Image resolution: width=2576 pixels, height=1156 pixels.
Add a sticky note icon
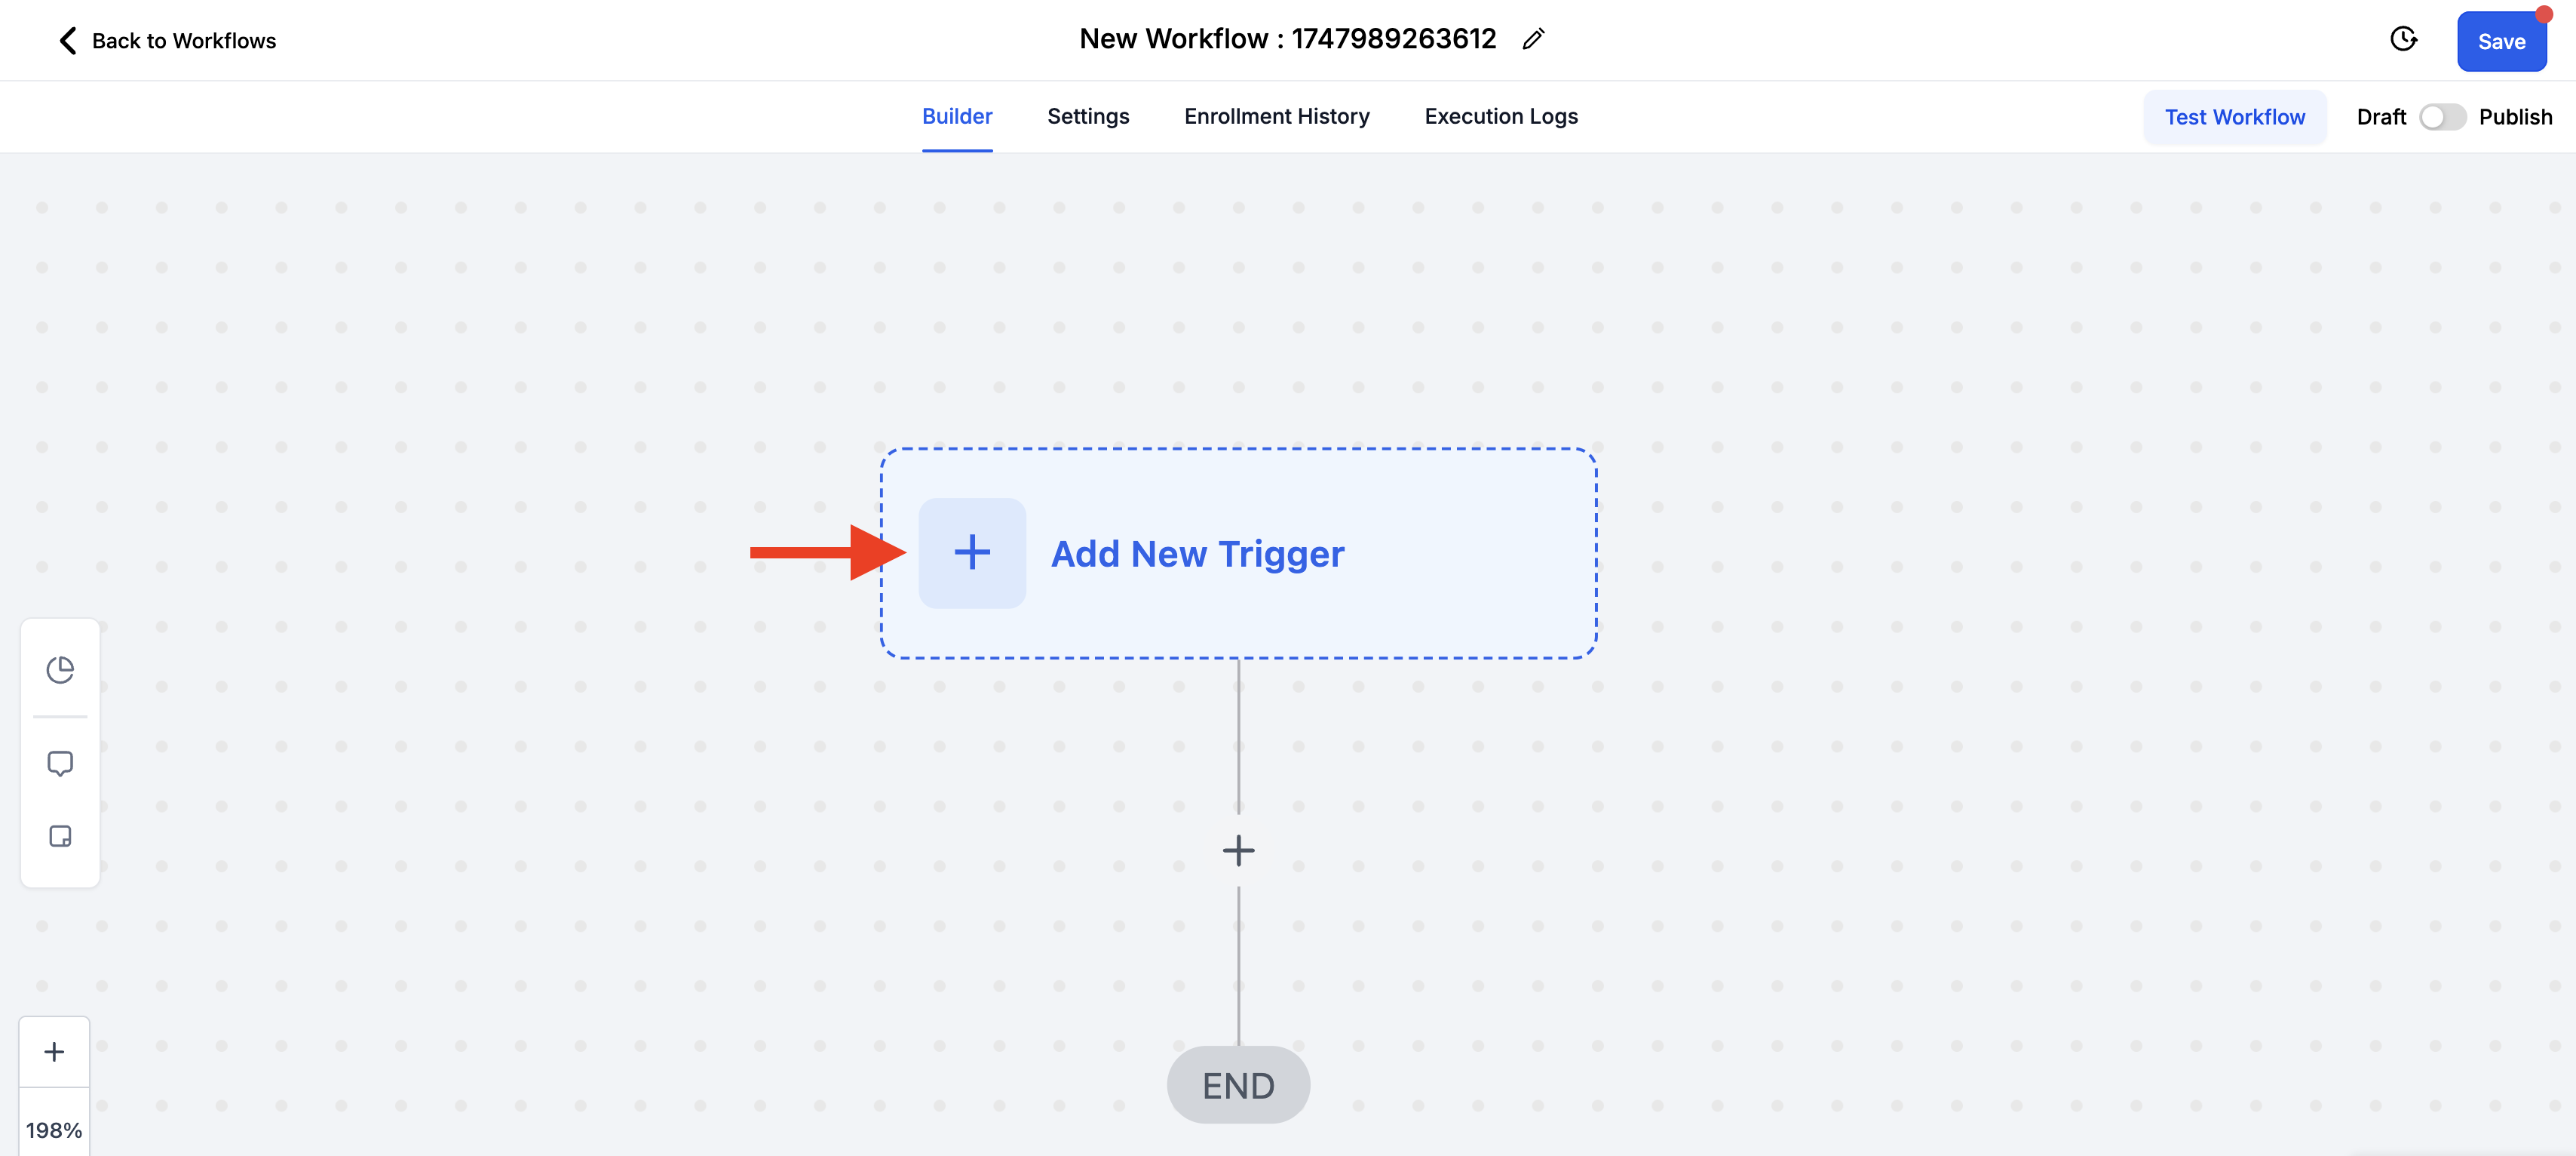pos(60,837)
